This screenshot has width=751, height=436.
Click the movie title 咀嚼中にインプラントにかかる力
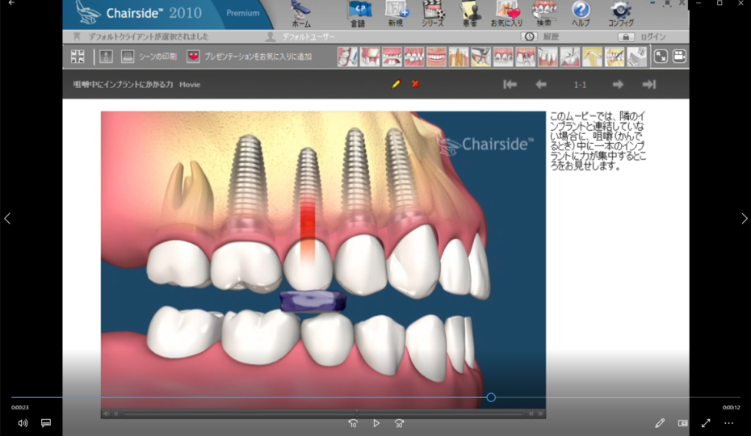click(123, 84)
